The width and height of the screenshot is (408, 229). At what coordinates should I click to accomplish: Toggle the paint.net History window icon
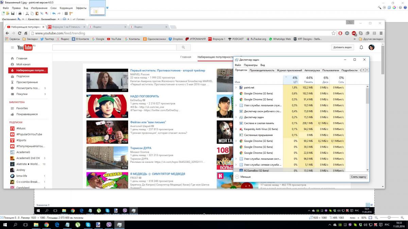384,7
